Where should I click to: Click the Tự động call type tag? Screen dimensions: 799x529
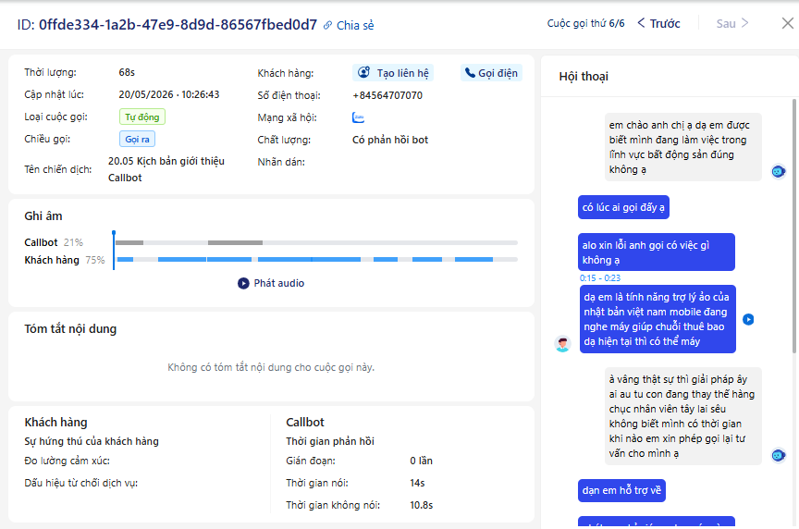142,117
